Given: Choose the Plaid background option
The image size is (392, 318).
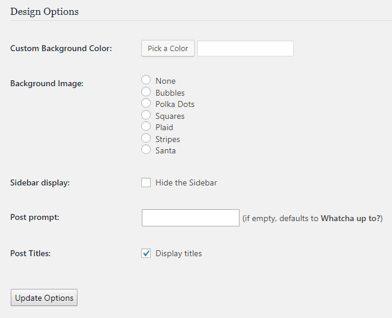Looking at the screenshot, I should tap(146, 126).
